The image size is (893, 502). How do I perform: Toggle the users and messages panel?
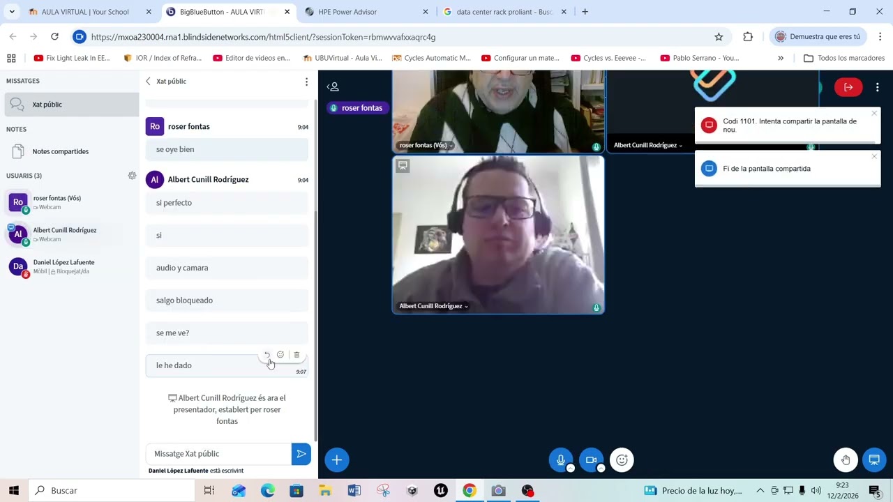click(333, 87)
